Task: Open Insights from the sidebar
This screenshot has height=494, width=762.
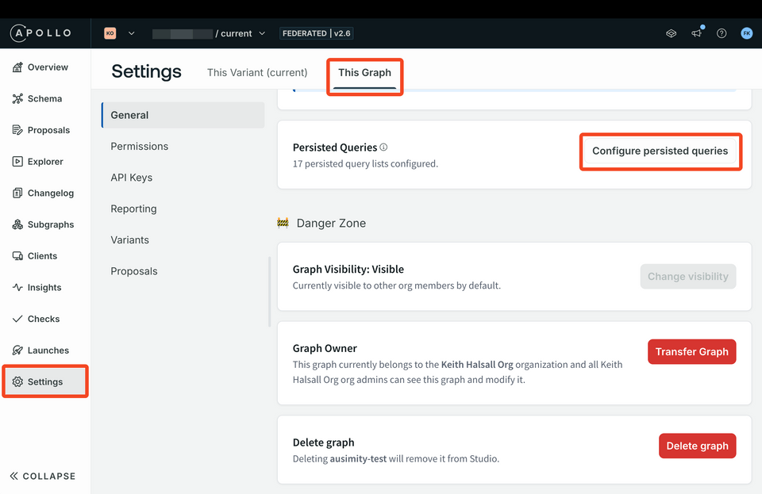Action: point(45,287)
